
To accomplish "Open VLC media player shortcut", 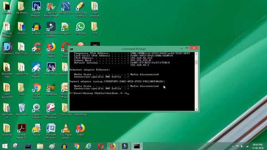I will (x=65, y=131).
